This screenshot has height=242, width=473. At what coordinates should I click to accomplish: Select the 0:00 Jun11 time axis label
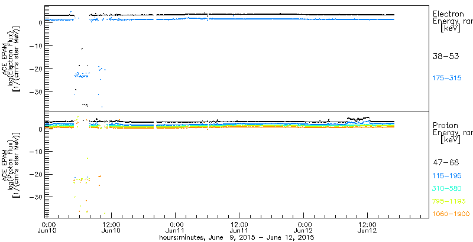pos(175,227)
